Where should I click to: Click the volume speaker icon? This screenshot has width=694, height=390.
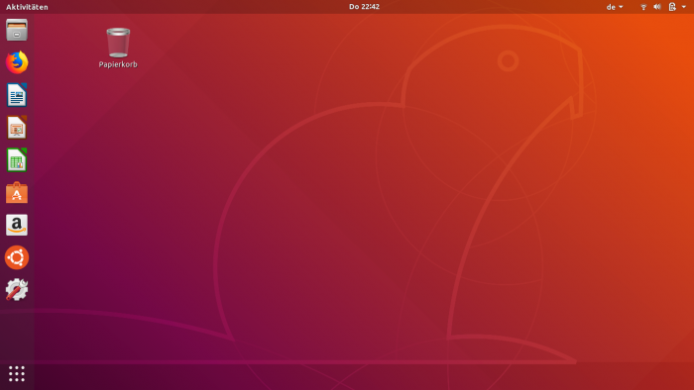click(x=657, y=7)
